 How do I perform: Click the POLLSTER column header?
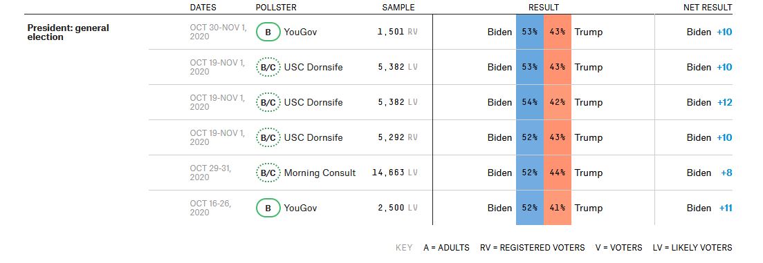point(276,8)
